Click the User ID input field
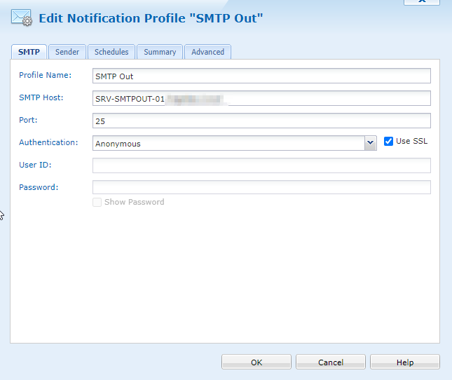 (x=261, y=165)
